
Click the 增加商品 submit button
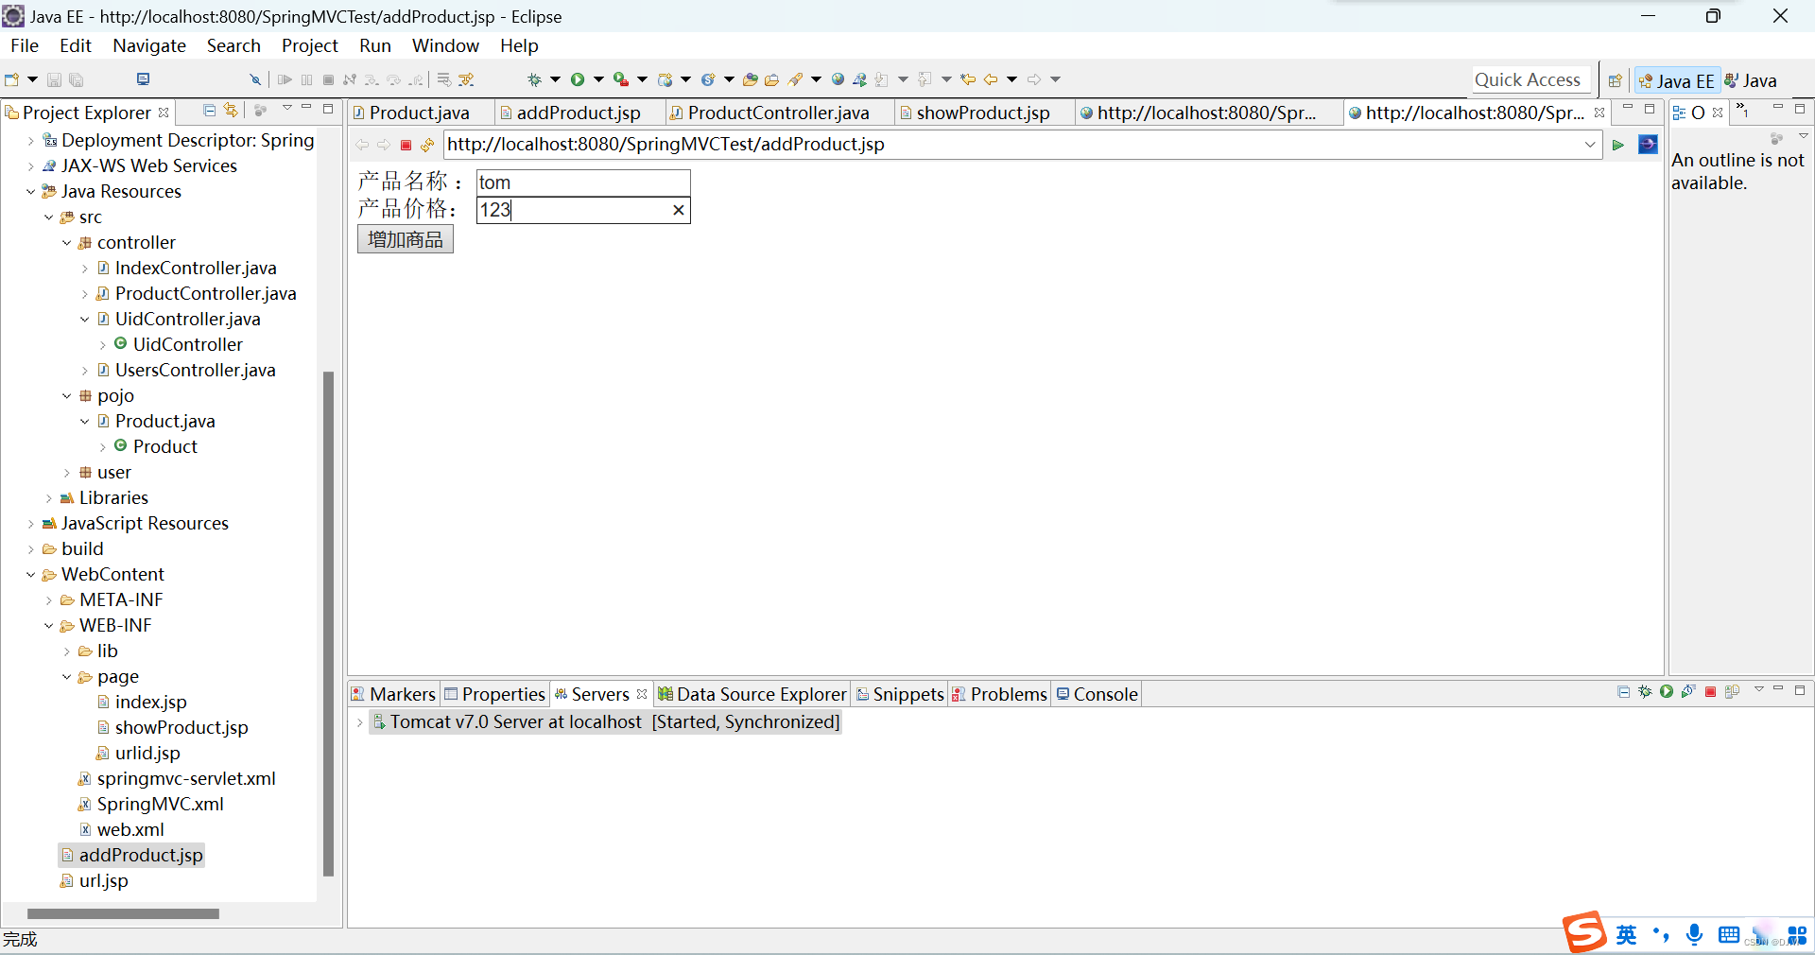click(406, 239)
